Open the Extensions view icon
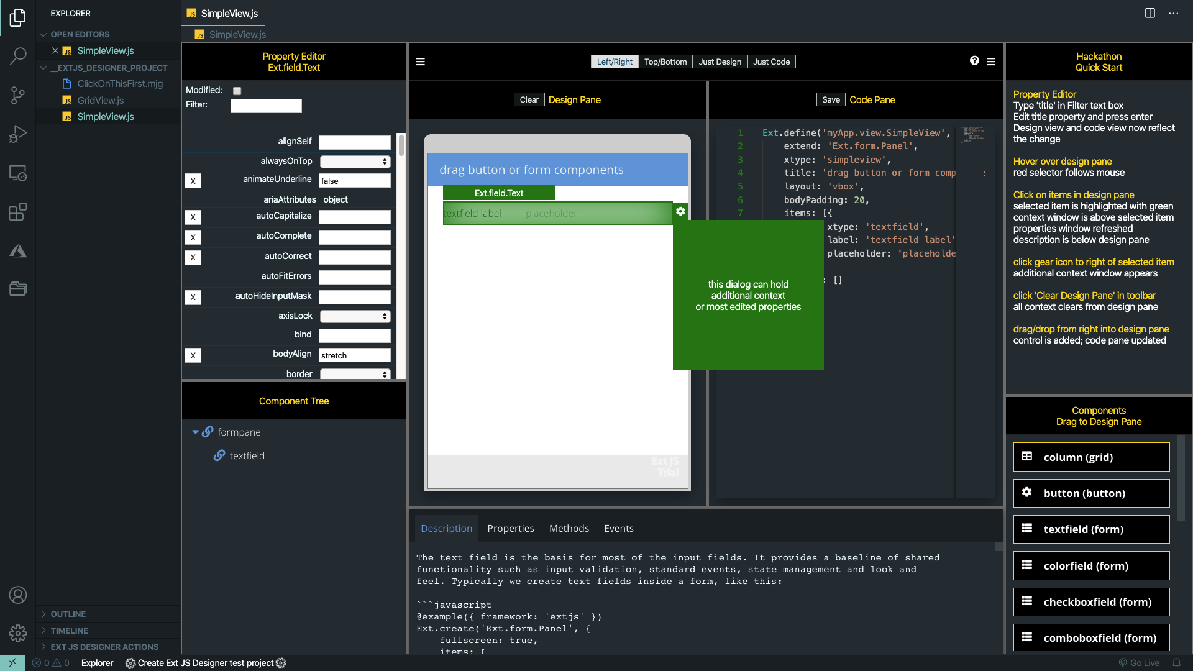 click(18, 212)
